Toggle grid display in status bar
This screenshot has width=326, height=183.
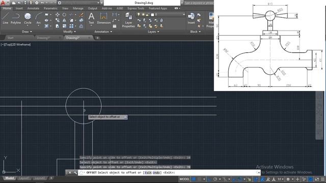click(194, 179)
